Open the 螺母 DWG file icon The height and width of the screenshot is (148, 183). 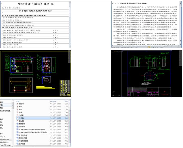17,109
